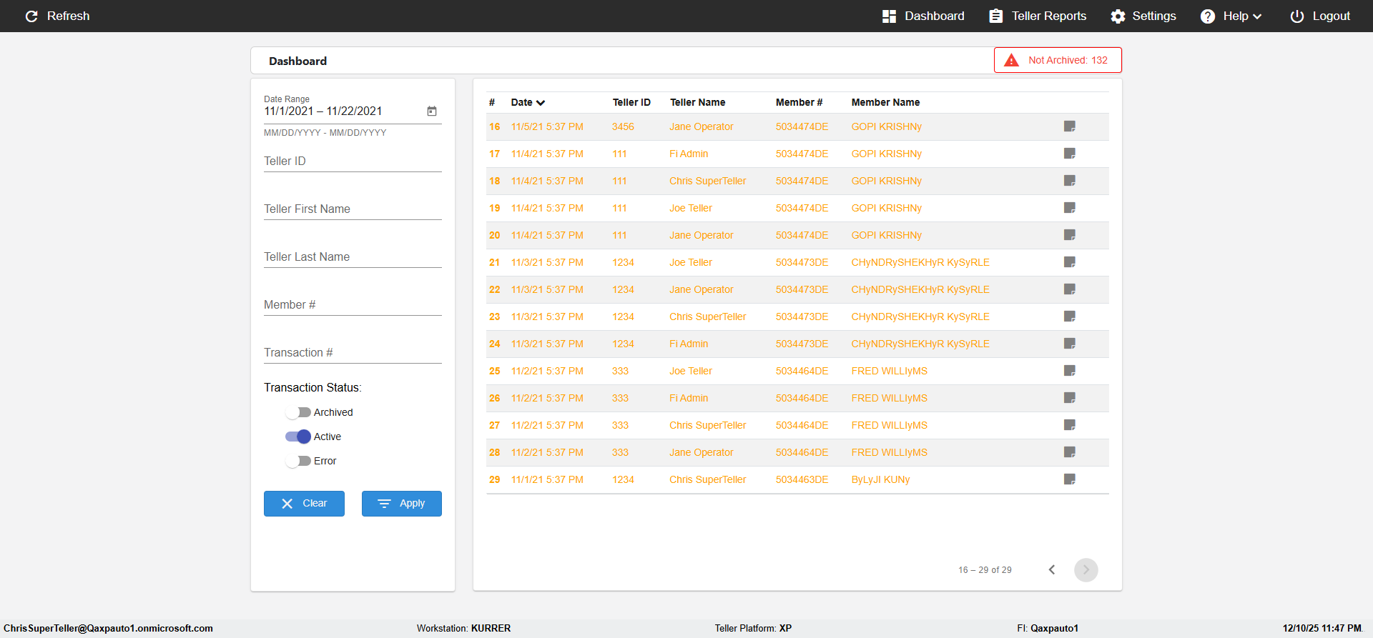
Task: Open the note icon for row 28
Action: [x=1070, y=452]
